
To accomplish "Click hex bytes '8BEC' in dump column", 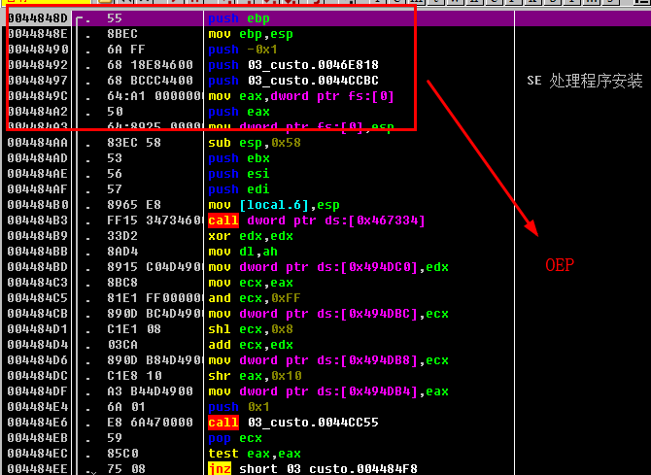I will coord(122,34).
